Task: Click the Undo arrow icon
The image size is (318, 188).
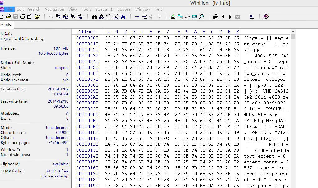Action: point(51,16)
